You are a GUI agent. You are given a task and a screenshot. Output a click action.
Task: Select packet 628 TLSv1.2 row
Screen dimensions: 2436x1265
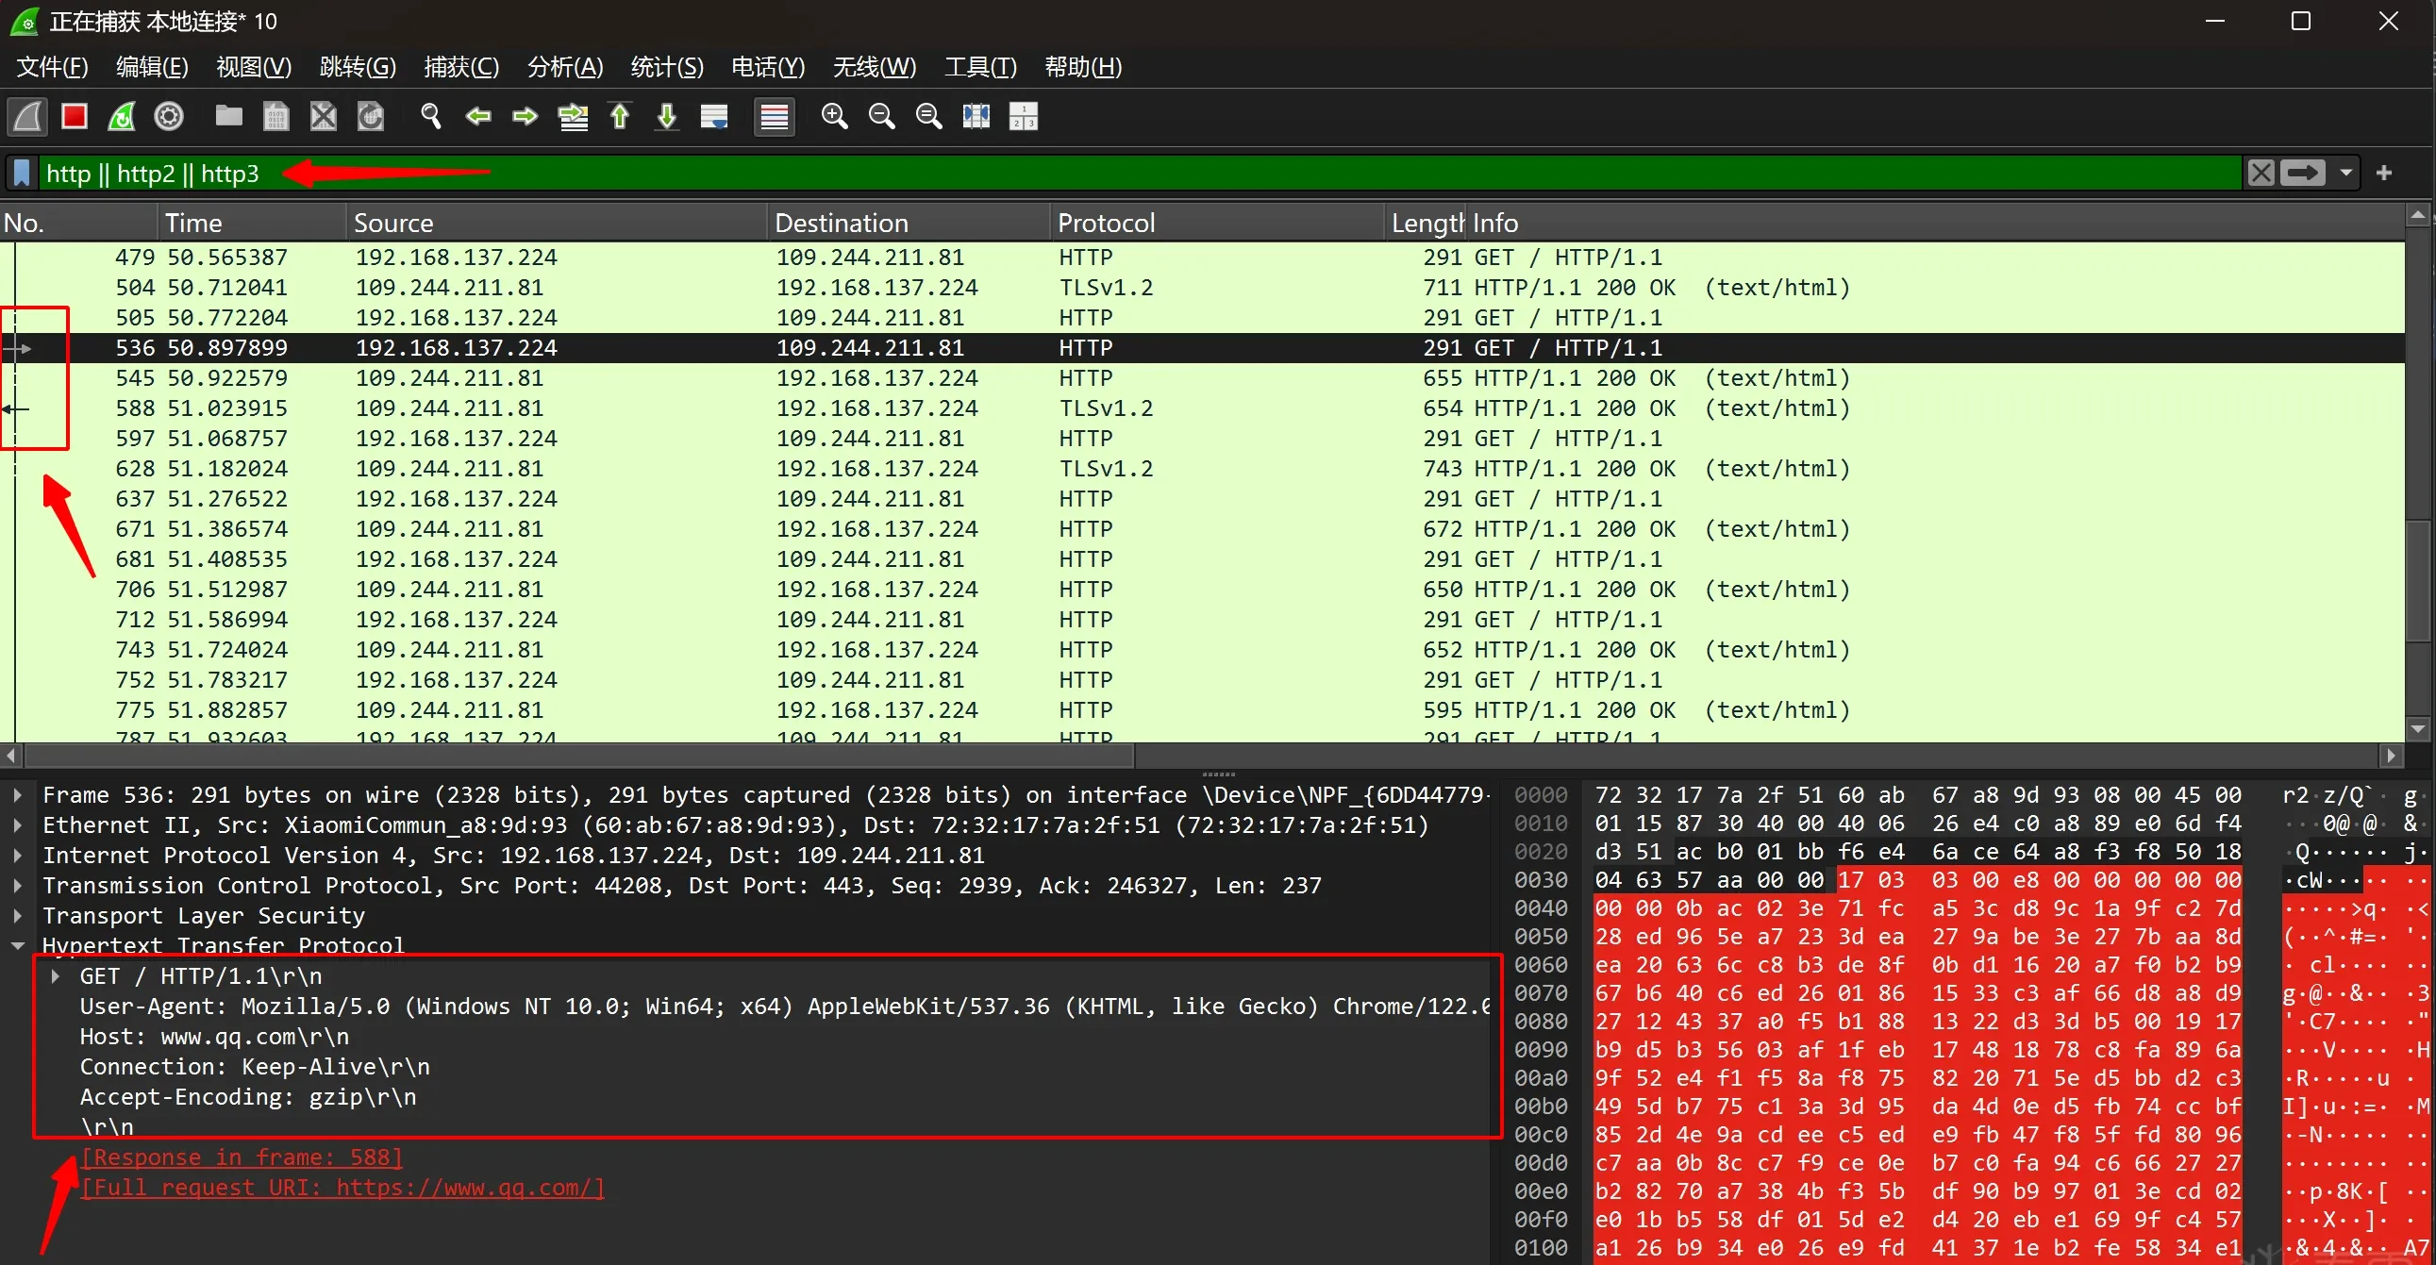pos(1203,469)
